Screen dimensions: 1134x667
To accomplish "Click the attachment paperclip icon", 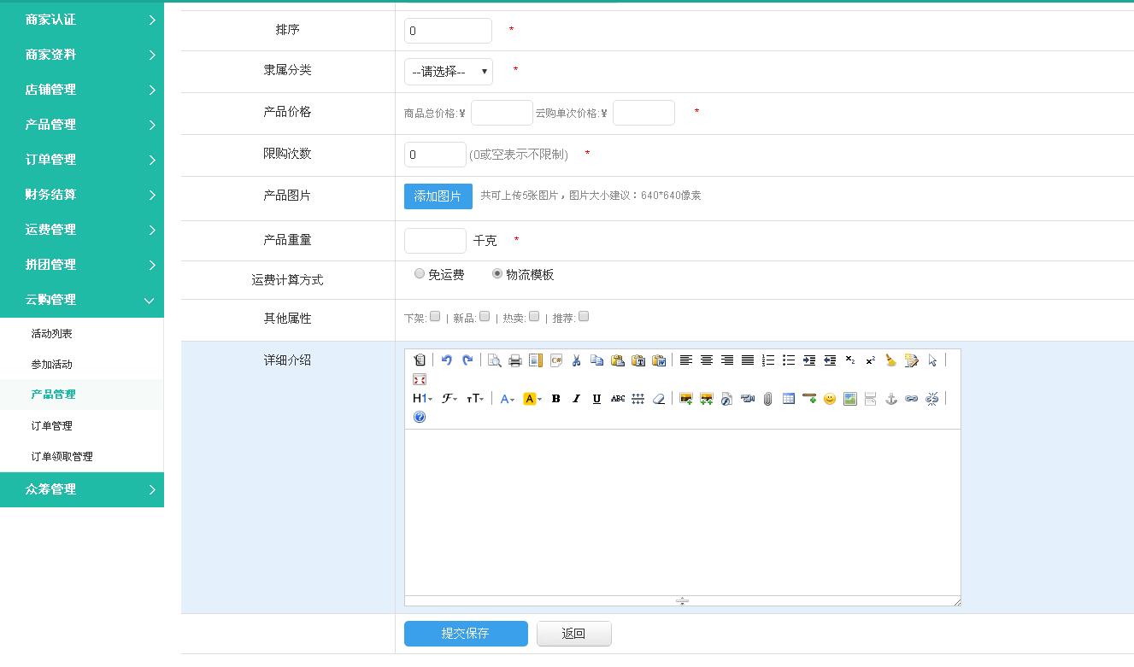I will point(767,399).
